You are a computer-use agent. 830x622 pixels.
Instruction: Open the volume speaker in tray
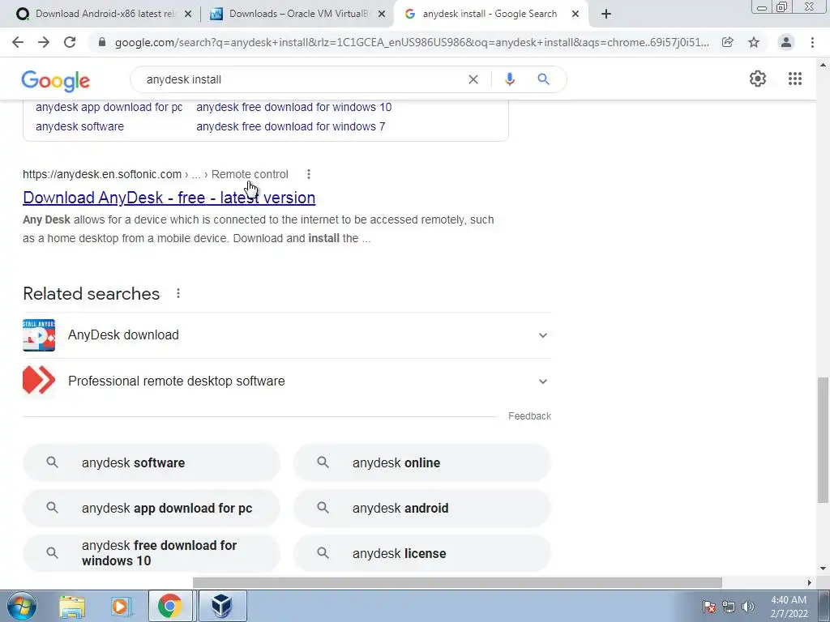(x=748, y=607)
